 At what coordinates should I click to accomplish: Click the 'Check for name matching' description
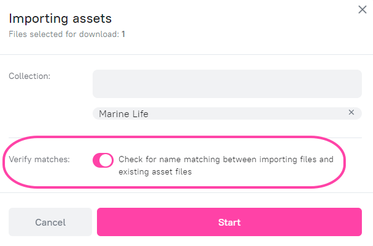click(x=226, y=165)
